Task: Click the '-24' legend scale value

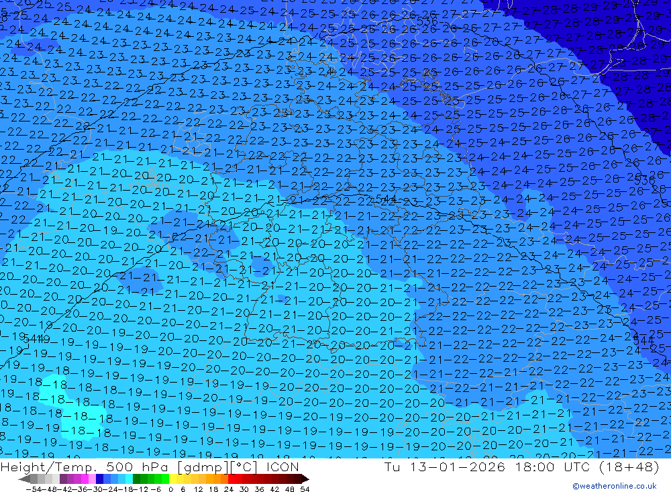Action: 111,489
